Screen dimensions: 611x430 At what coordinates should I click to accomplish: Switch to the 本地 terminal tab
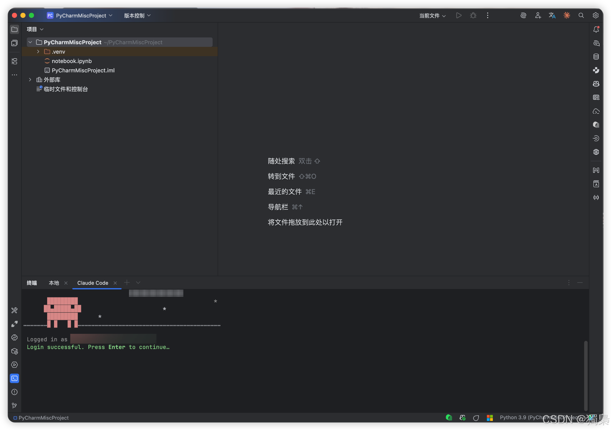coord(54,283)
